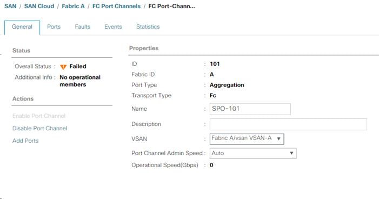The width and height of the screenshot is (379, 199).
Task: Navigate to SAN in the breadcrumb
Action: (10, 6)
